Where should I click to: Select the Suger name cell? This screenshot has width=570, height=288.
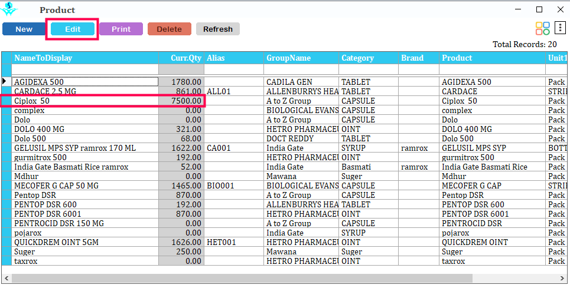click(x=85, y=251)
